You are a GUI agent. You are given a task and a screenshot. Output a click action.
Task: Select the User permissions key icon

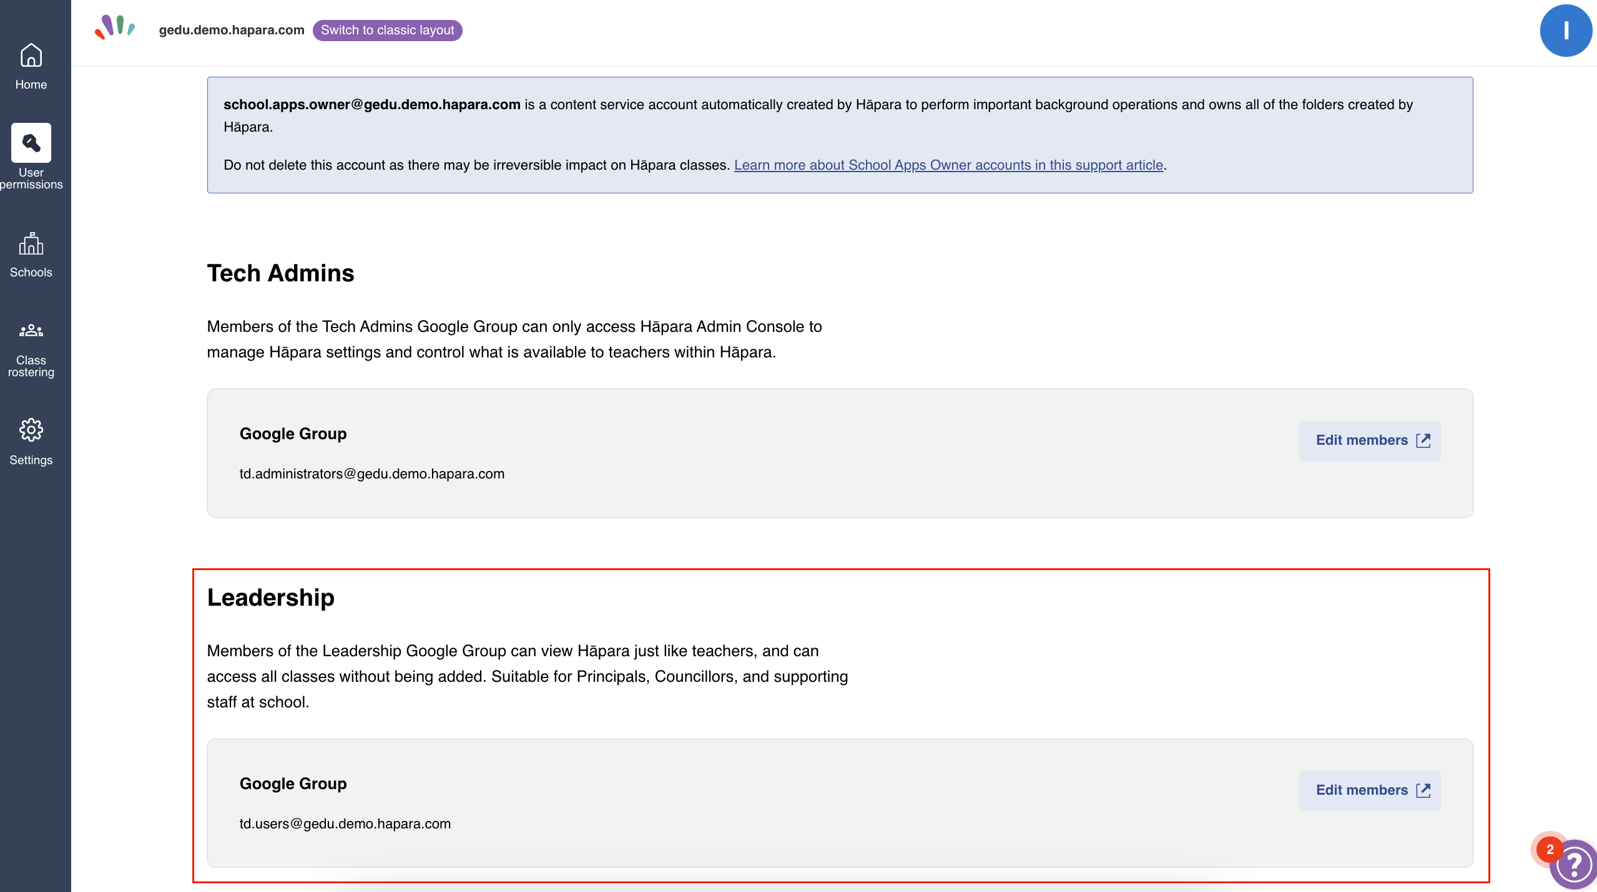point(31,143)
